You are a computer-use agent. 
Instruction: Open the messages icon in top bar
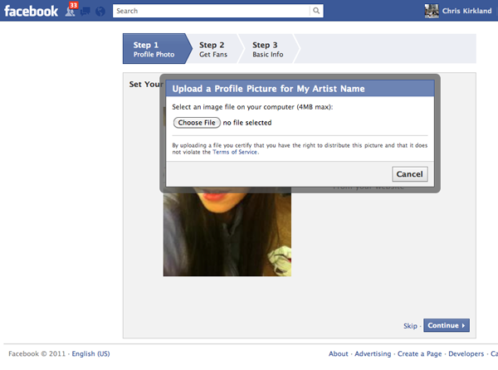tap(85, 12)
